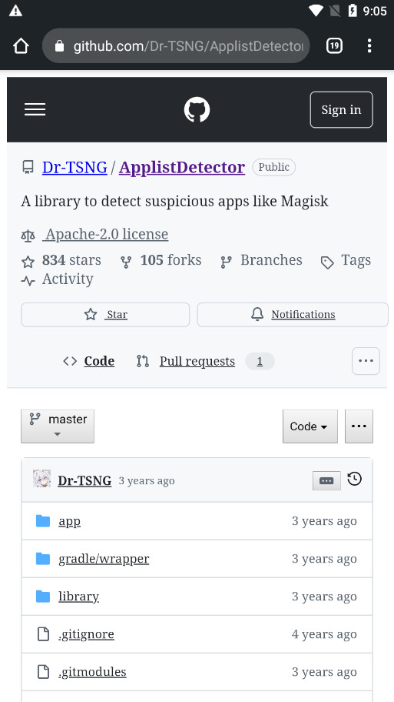Tap '3 years ago' in gradle/wrapper row

pos(324,559)
